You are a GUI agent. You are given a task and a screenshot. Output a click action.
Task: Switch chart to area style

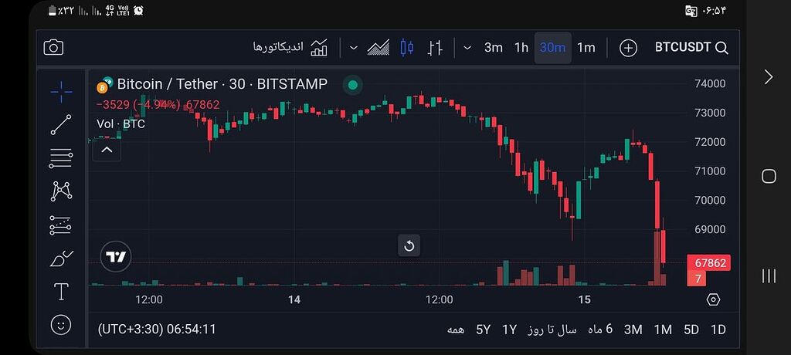(x=379, y=48)
